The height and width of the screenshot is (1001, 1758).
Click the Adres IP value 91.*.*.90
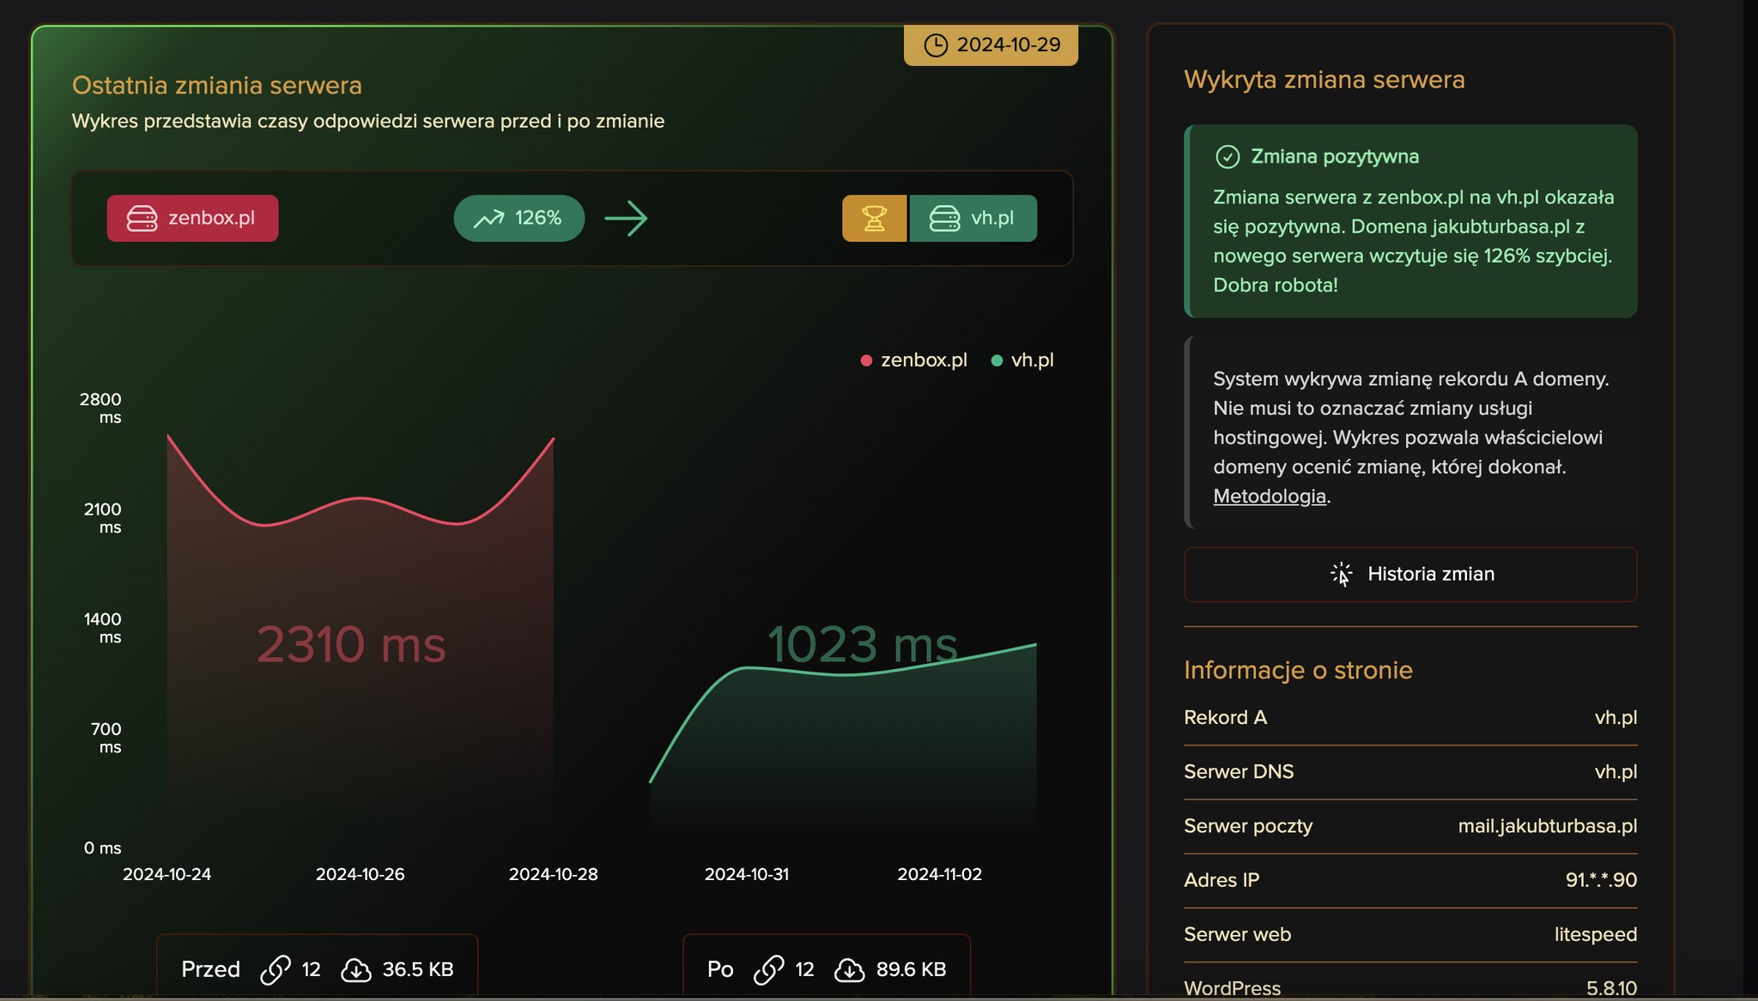(x=1601, y=880)
